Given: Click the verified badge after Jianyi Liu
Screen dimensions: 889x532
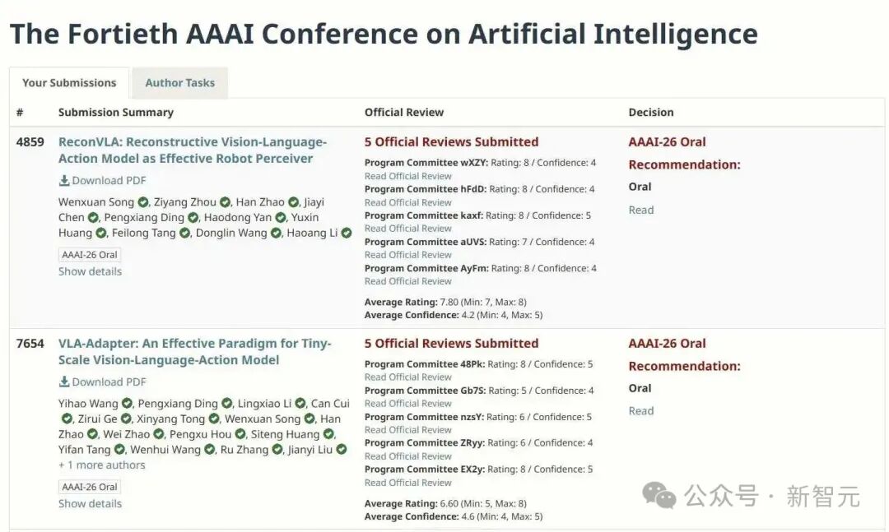Looking at the screenshot, I should [x=342, y=449].
